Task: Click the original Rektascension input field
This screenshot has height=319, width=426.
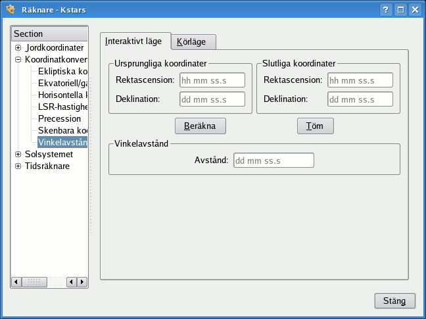Action: coord(212,80)
